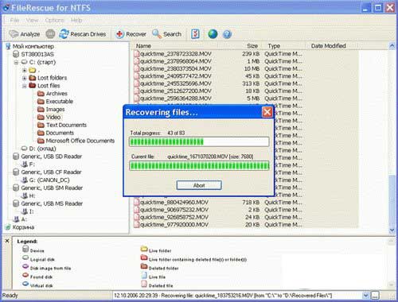
Task: Select the Executable folder
Action: coord(59,102)
